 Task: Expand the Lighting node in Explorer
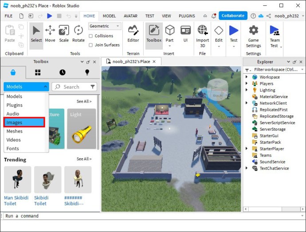point(247,90)
